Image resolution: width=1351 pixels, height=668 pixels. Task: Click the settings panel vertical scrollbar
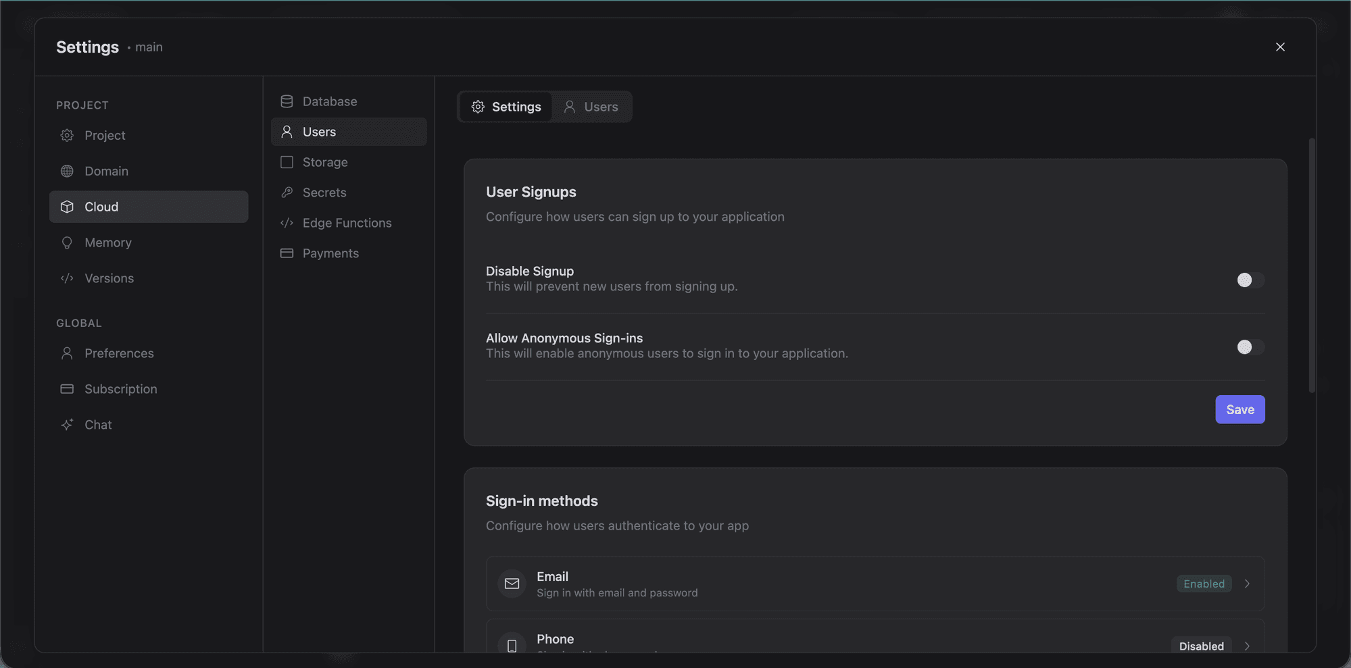pos(1312,265)
